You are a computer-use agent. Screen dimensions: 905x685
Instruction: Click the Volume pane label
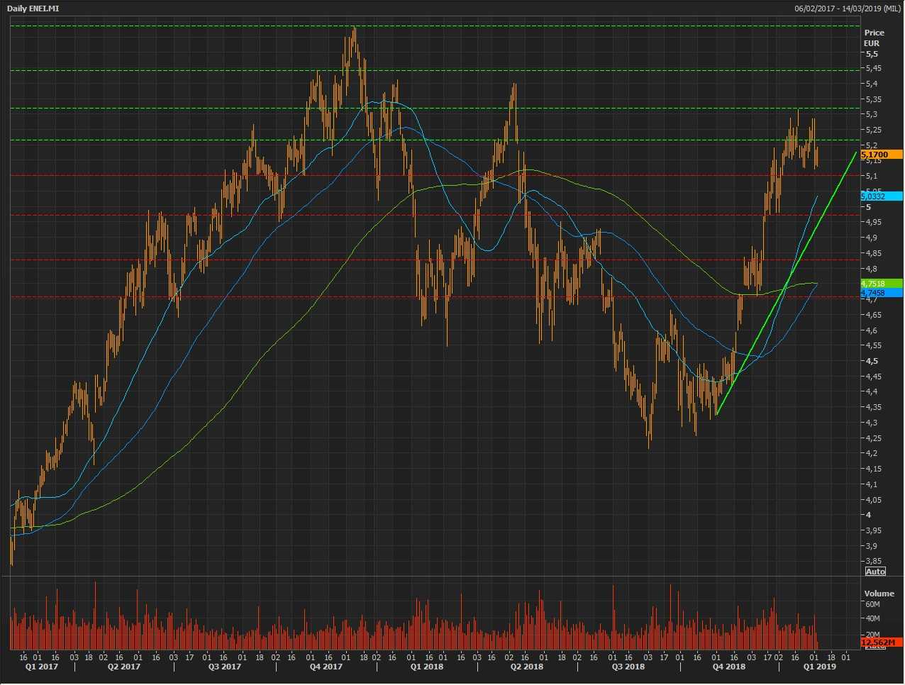[x=879, y=594]
